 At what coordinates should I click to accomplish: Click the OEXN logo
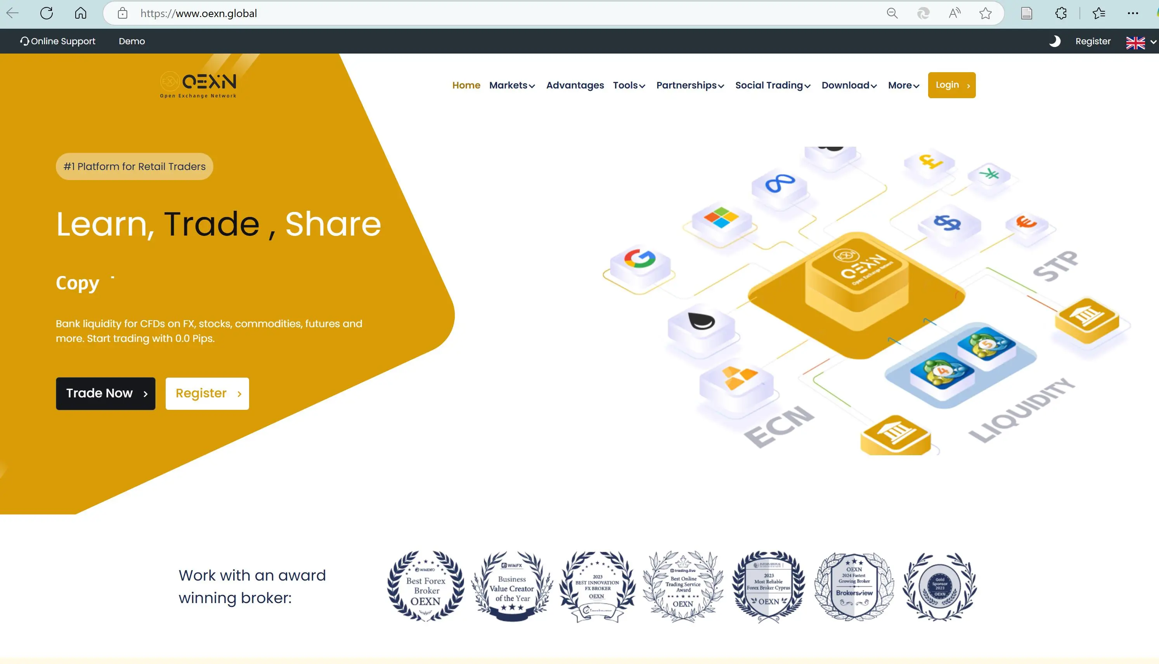coord(198,84)
